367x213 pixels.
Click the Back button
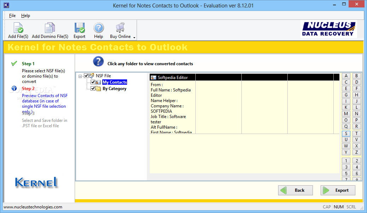pos(296,190)
